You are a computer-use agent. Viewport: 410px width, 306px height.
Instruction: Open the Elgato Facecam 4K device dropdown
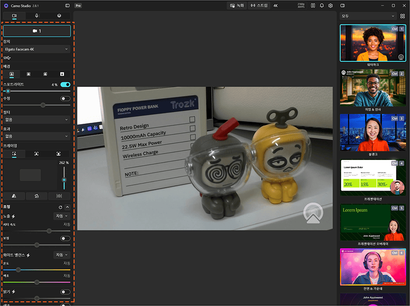pos(37,49)
